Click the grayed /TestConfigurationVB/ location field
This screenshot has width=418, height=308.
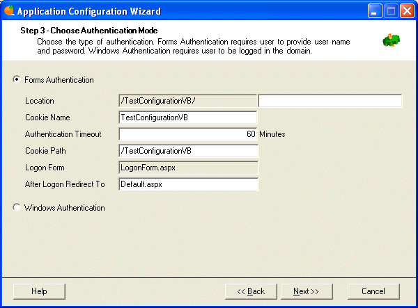click(x=187, y=101)
